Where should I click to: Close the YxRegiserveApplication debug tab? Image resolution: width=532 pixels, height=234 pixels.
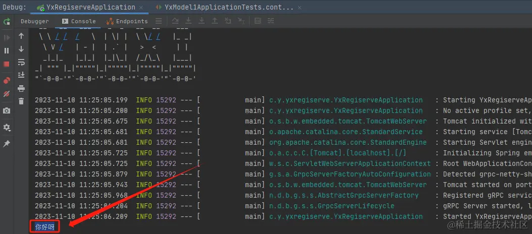click(141, 8)
